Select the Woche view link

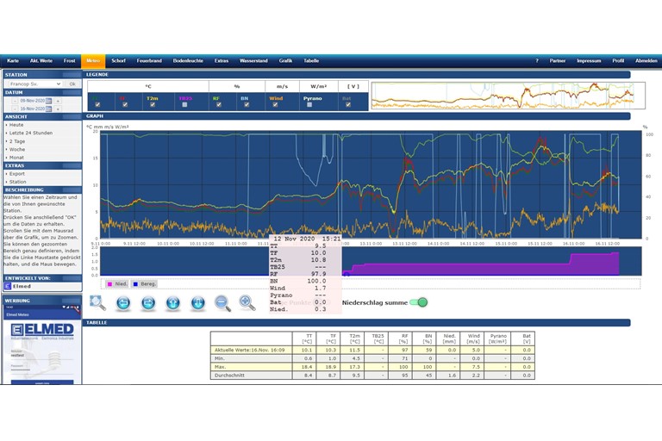[x=17, y=149]
